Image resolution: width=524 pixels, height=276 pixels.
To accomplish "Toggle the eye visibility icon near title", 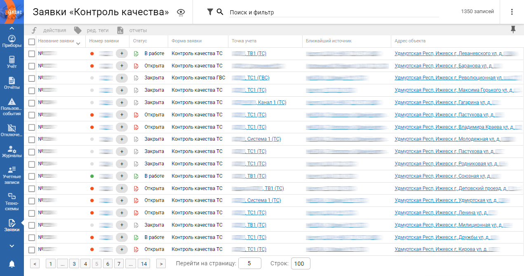I will coord(181,12).
